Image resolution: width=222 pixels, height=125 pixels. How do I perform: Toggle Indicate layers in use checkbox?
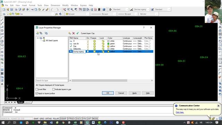[x=53, y=89]
